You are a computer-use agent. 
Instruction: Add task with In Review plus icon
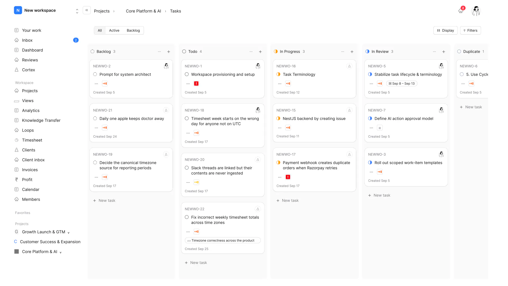(443, 52)
